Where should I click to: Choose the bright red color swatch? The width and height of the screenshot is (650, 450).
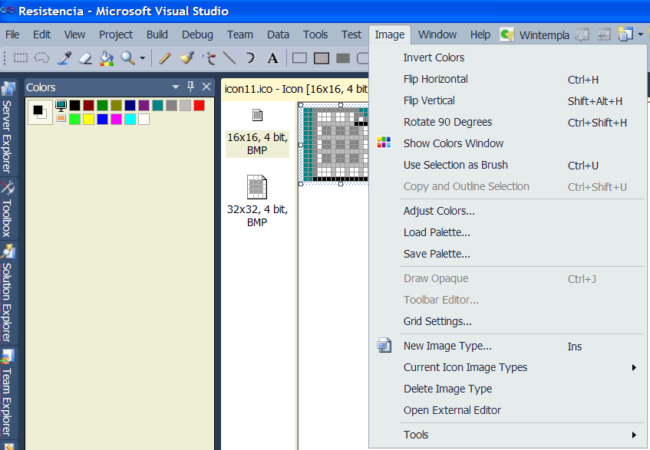[199, 106]
